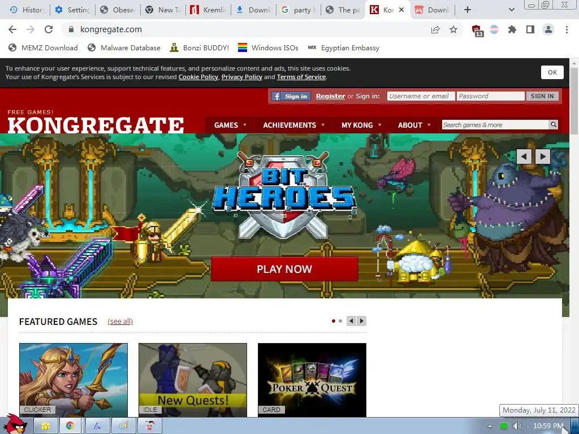This screenshot has width=579, height=434.
Task: Select the first featured games page dot
Action: click(x=334, y=321)
